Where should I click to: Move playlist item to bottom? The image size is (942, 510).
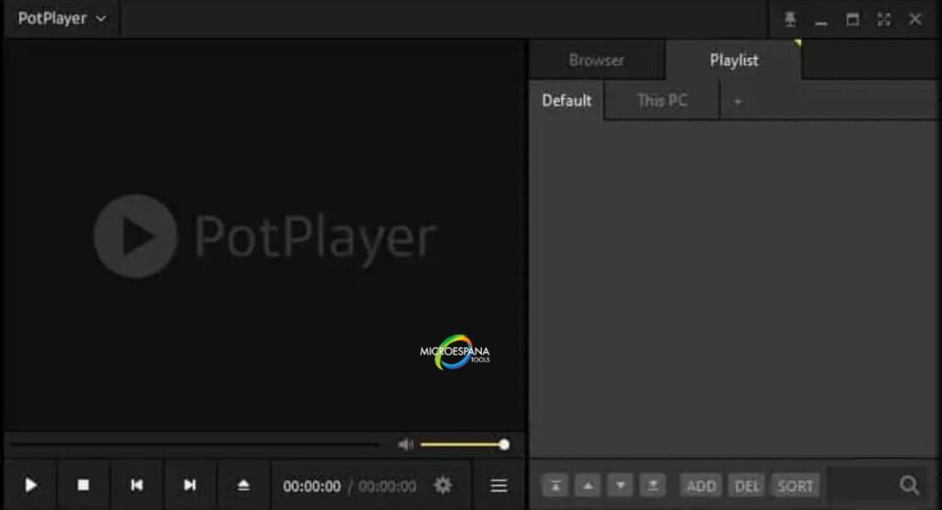[x=653, y=486]
